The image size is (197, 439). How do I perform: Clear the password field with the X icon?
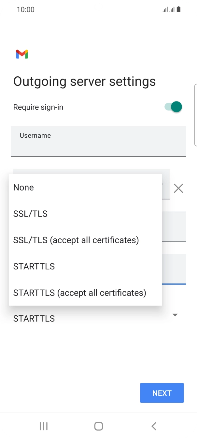178,188
